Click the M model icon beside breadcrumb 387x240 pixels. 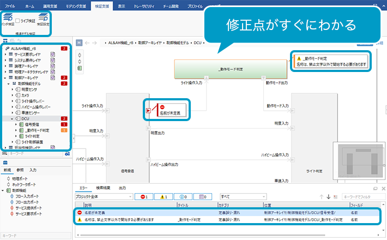pos(79,43)
